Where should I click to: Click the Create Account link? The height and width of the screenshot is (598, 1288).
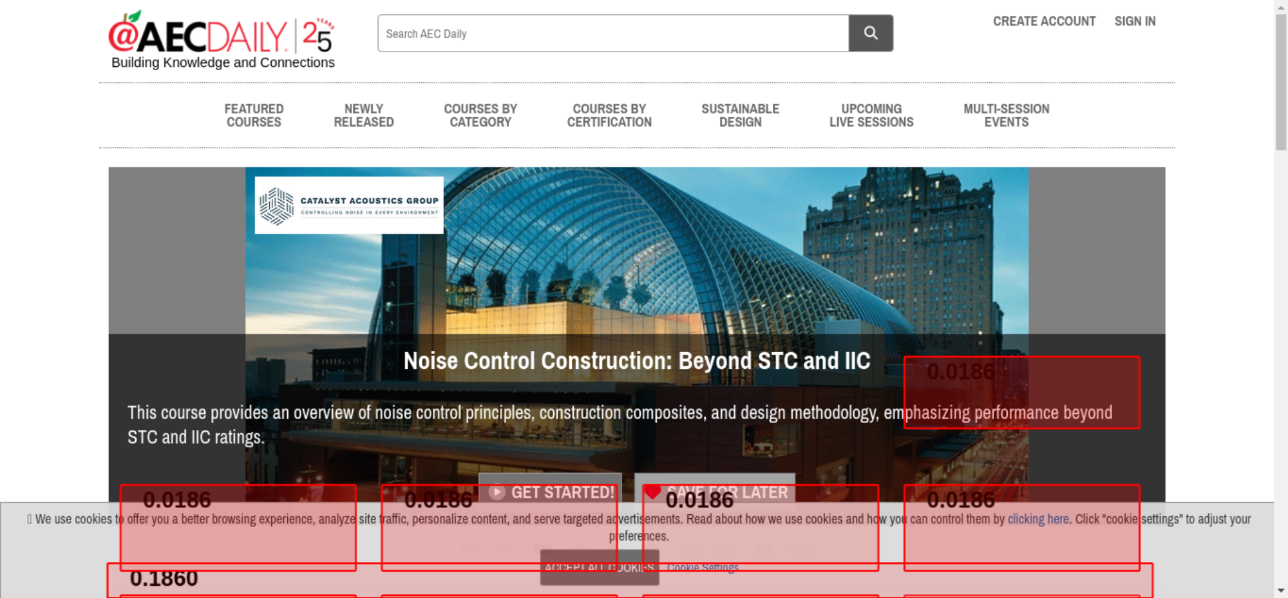[1044, 21]
